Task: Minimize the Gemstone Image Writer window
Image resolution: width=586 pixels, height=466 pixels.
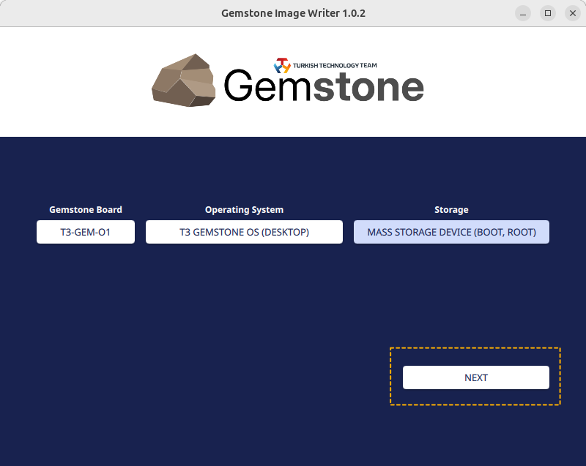Action: pyautogui.click(x=523, y=13)
